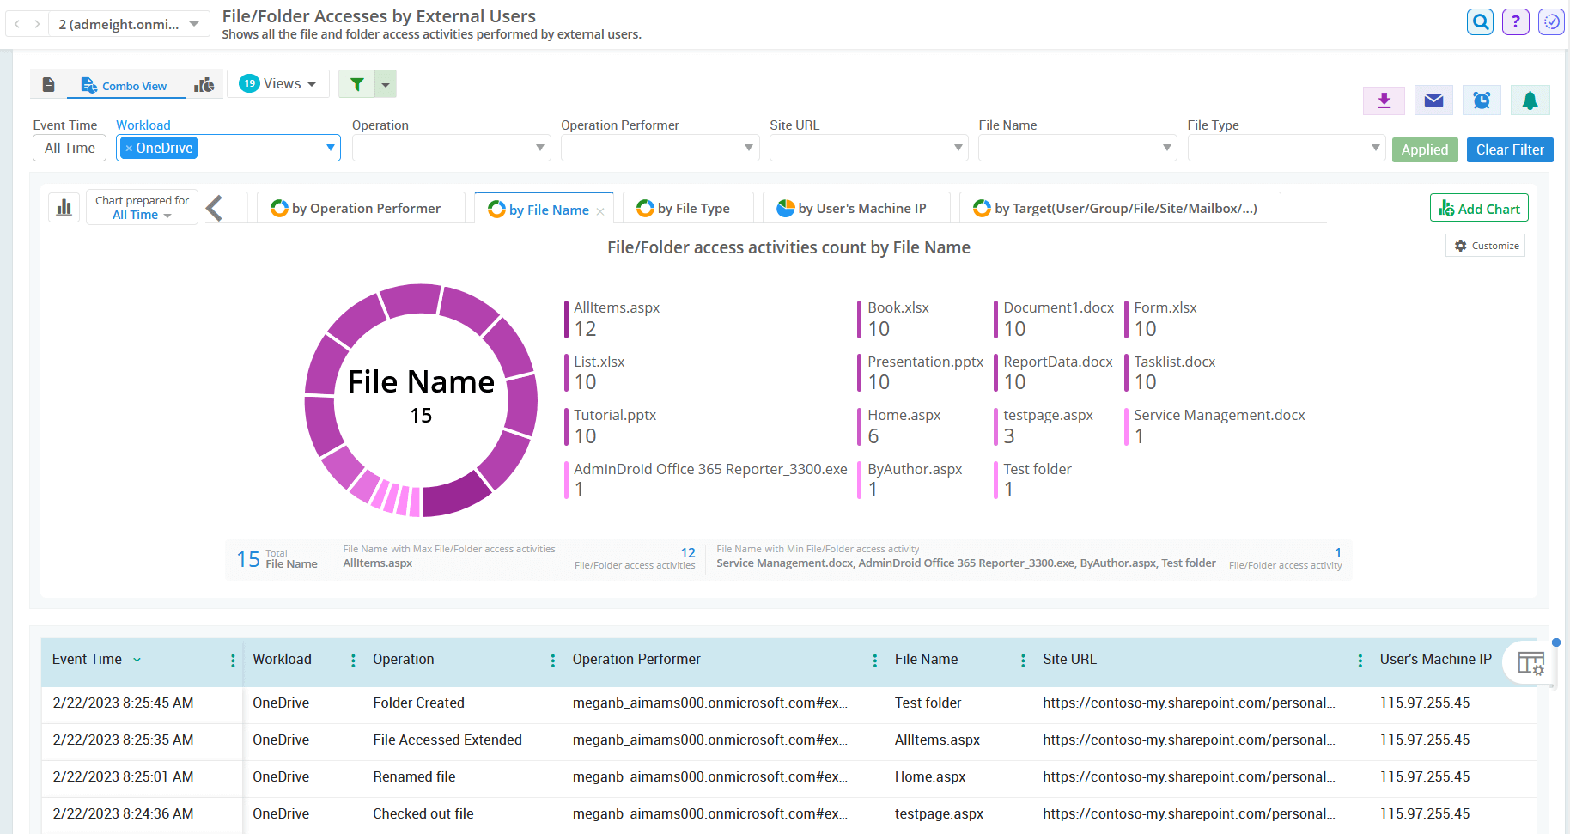Click the green filter funnel icon
The height and width of the screenshot is (834, 1570).
pos(356,84)
